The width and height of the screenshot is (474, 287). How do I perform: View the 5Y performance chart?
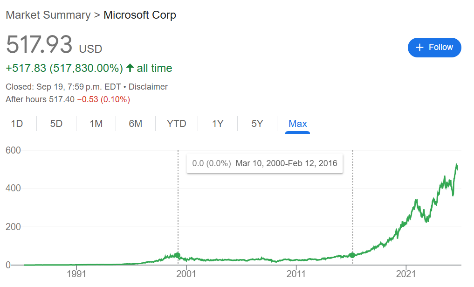[257, 123]
